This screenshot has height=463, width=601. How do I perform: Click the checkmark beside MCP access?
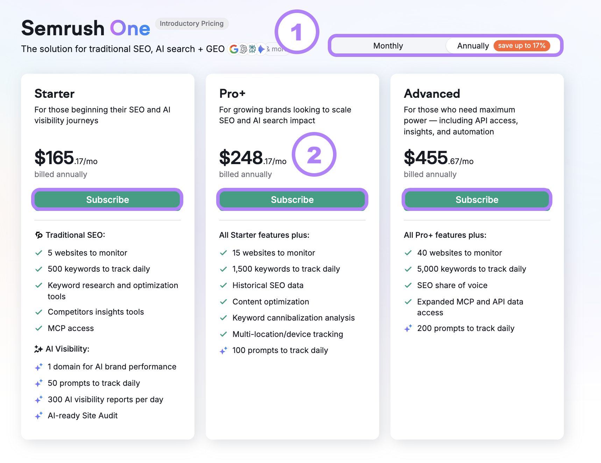click(x=39, y=328)
